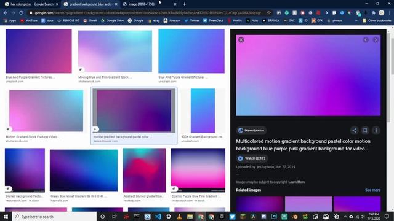Screen dimensions: 394x221
Task: Open Moving Blue and Pink Gradient Stock thumbnail
Action: [x=115, y=51]
